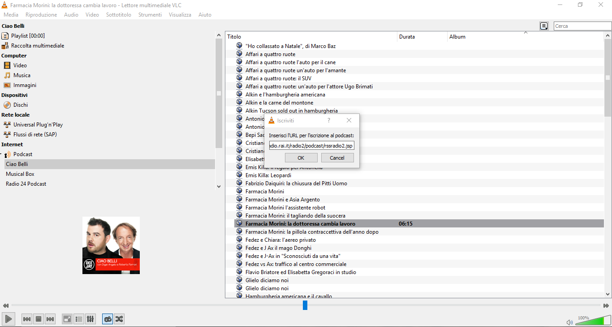Close the Iscriviti dialog with X
The height and width of the screenshot is (327, 612).
[349, 120]
